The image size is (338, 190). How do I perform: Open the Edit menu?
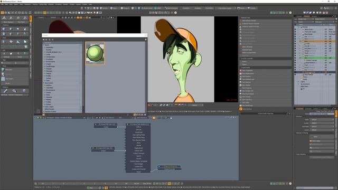(6, 4)
